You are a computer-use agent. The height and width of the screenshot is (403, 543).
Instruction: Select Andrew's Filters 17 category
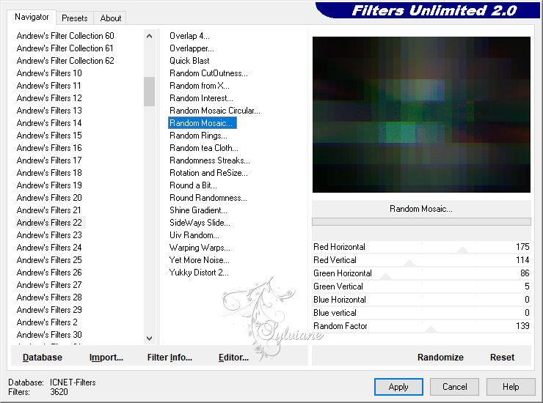(49, 160)
